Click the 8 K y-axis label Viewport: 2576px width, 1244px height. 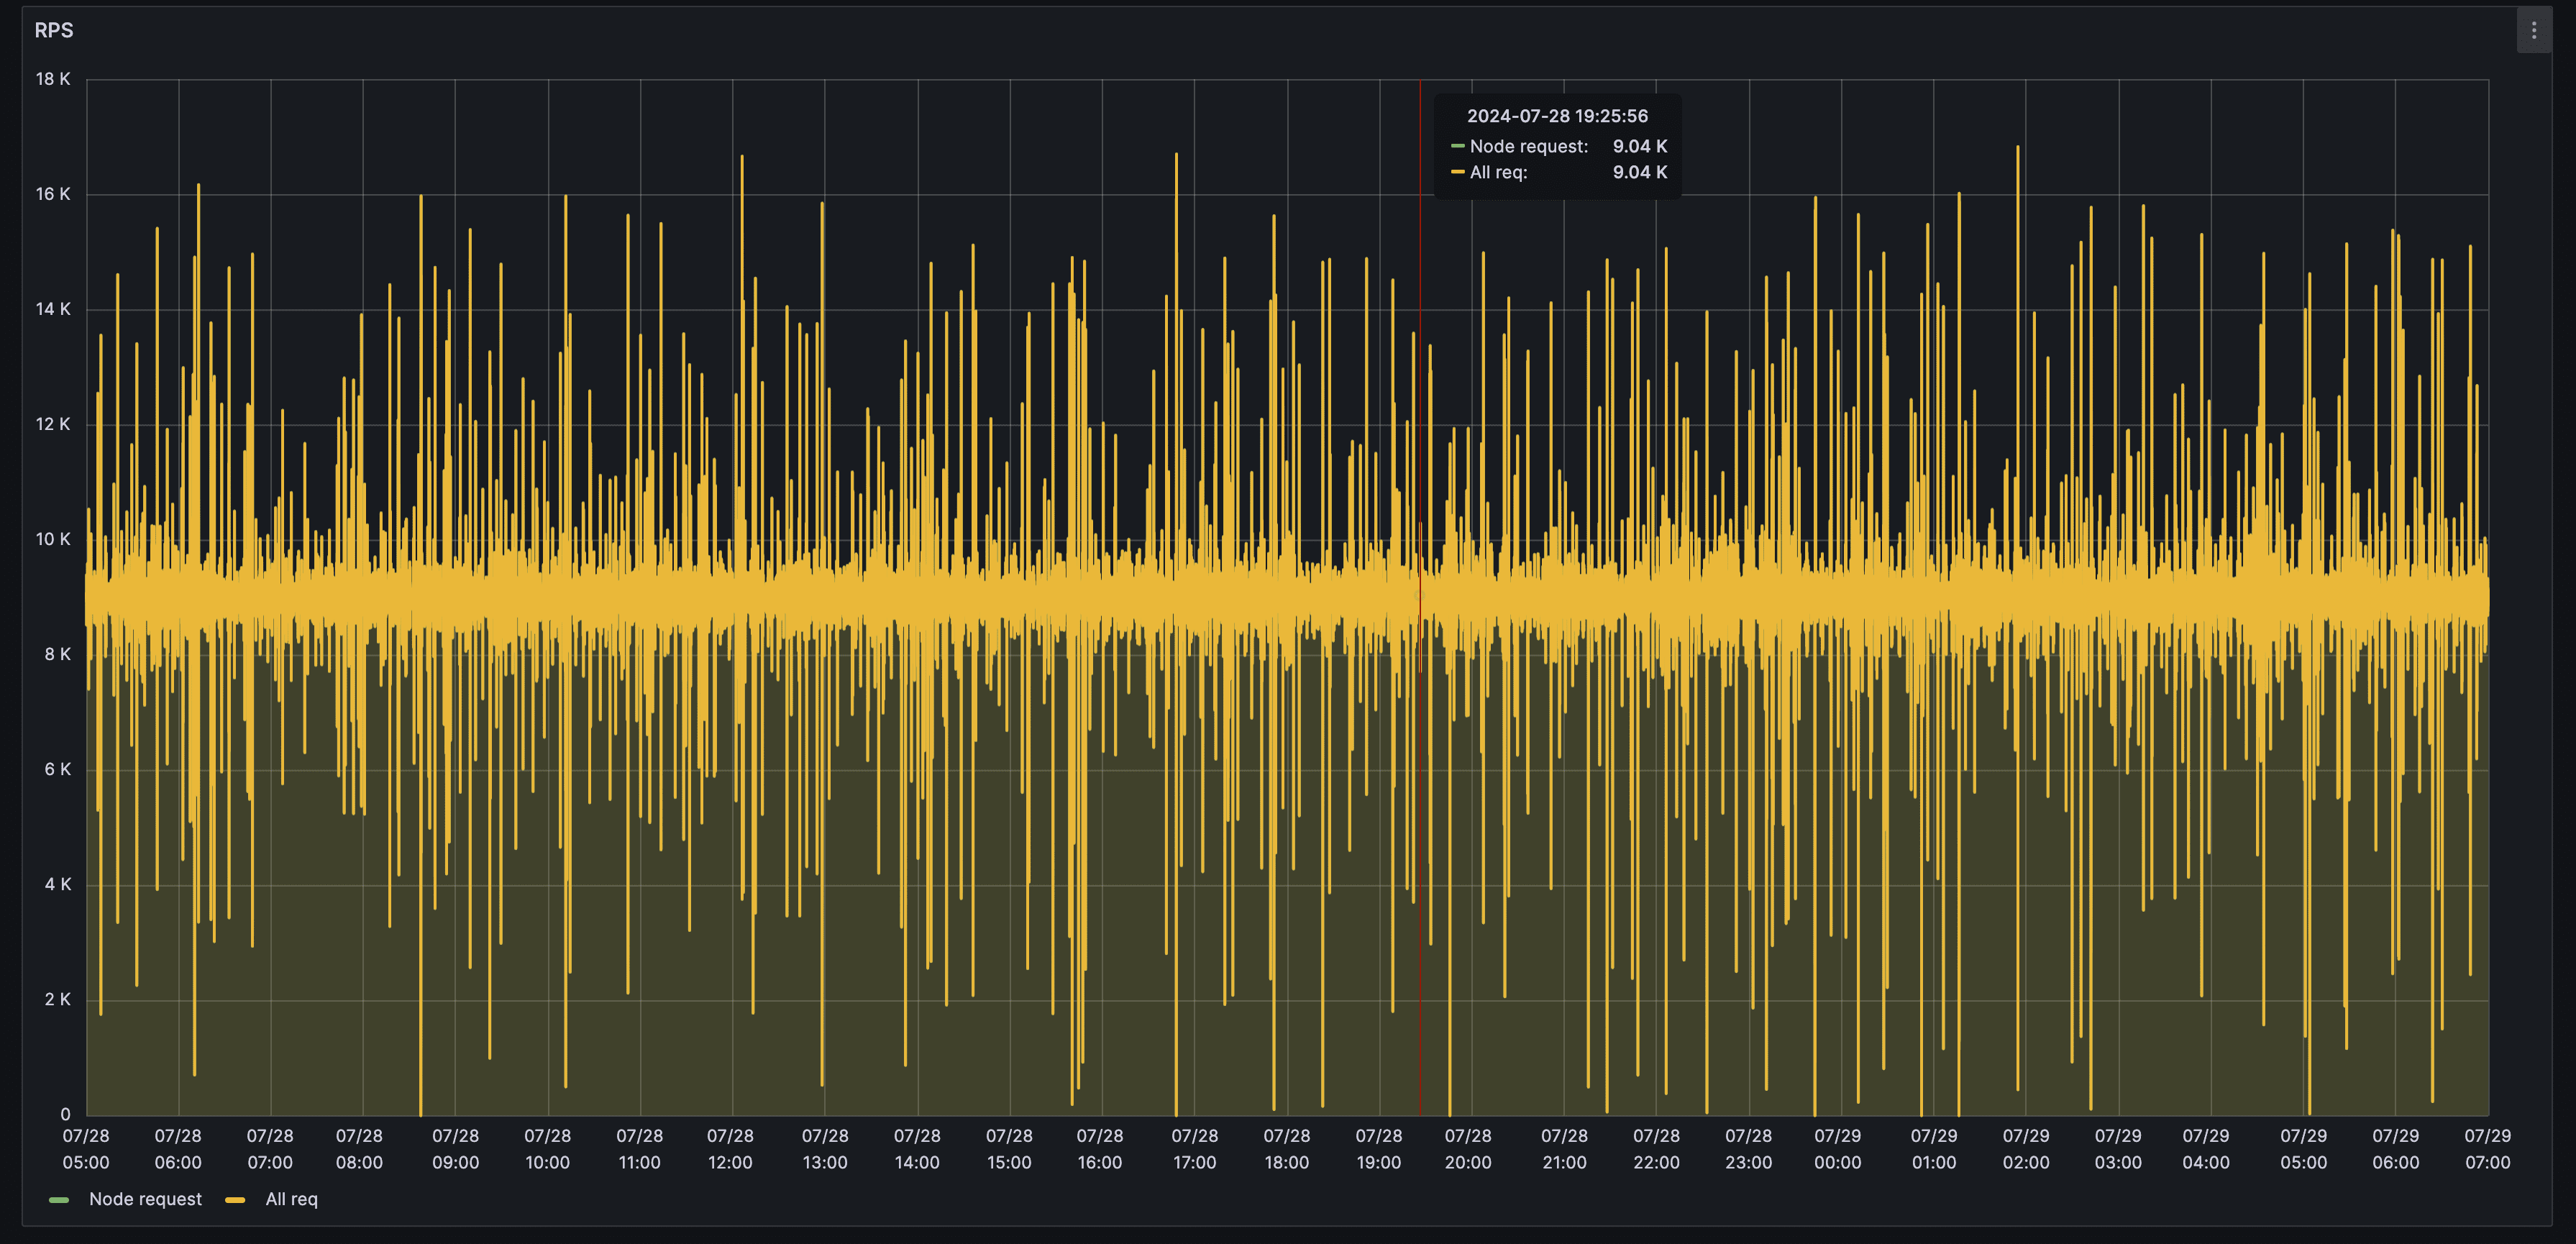pos(57,654)
